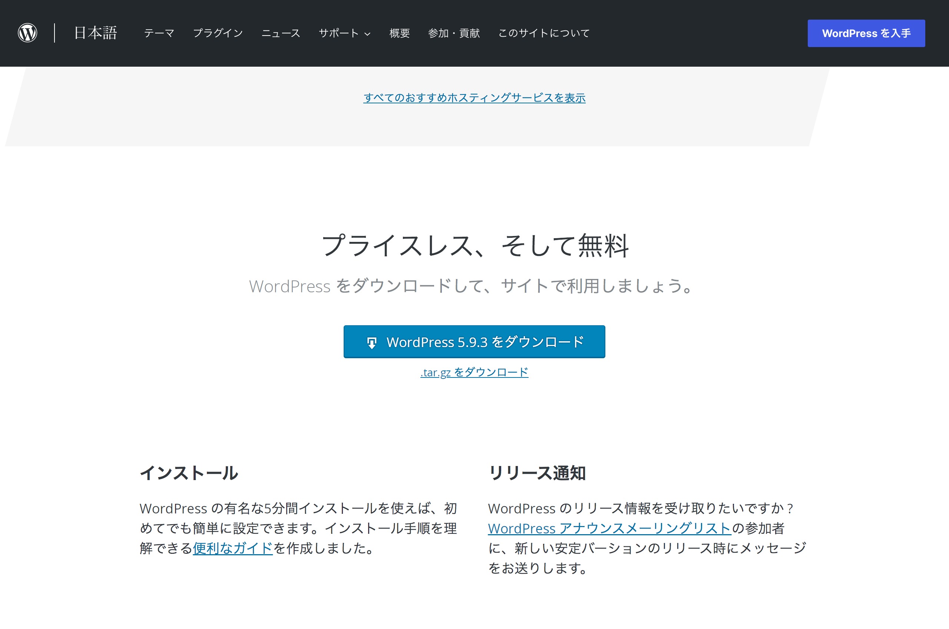Image resolution: width=949 pixels, height=629 pixels.
Task: Open the 概要 menu item
Action: (x=399, y=33)
